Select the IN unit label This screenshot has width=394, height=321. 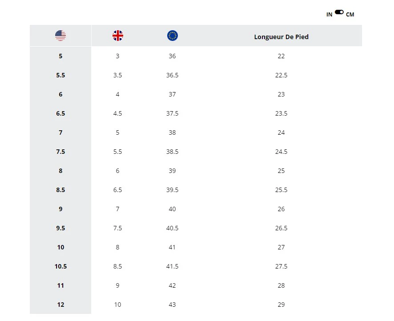pyautogui.click(x=329, y=15)
